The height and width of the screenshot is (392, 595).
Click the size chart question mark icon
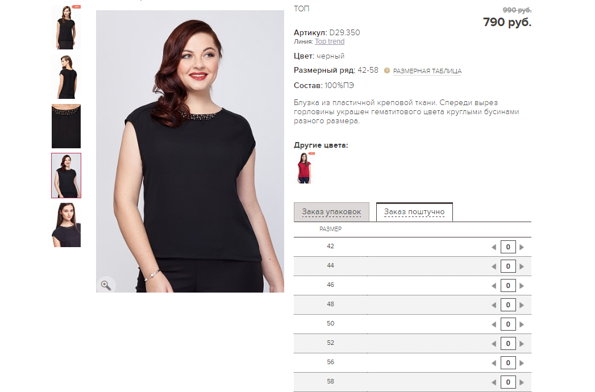(x=386, y=70)
